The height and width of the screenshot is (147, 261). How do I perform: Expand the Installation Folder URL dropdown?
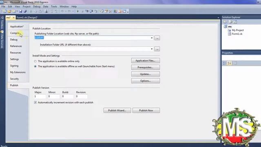[x=152, y=49]
